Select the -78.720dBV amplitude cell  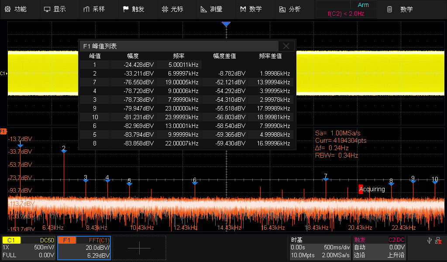pos(133,91)
